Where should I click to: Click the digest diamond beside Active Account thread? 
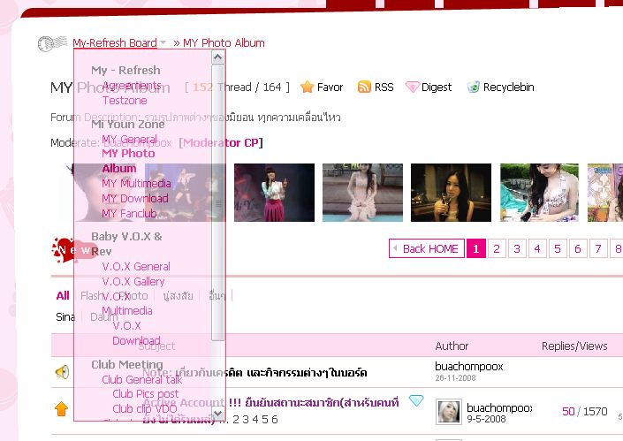coord(416,400)
